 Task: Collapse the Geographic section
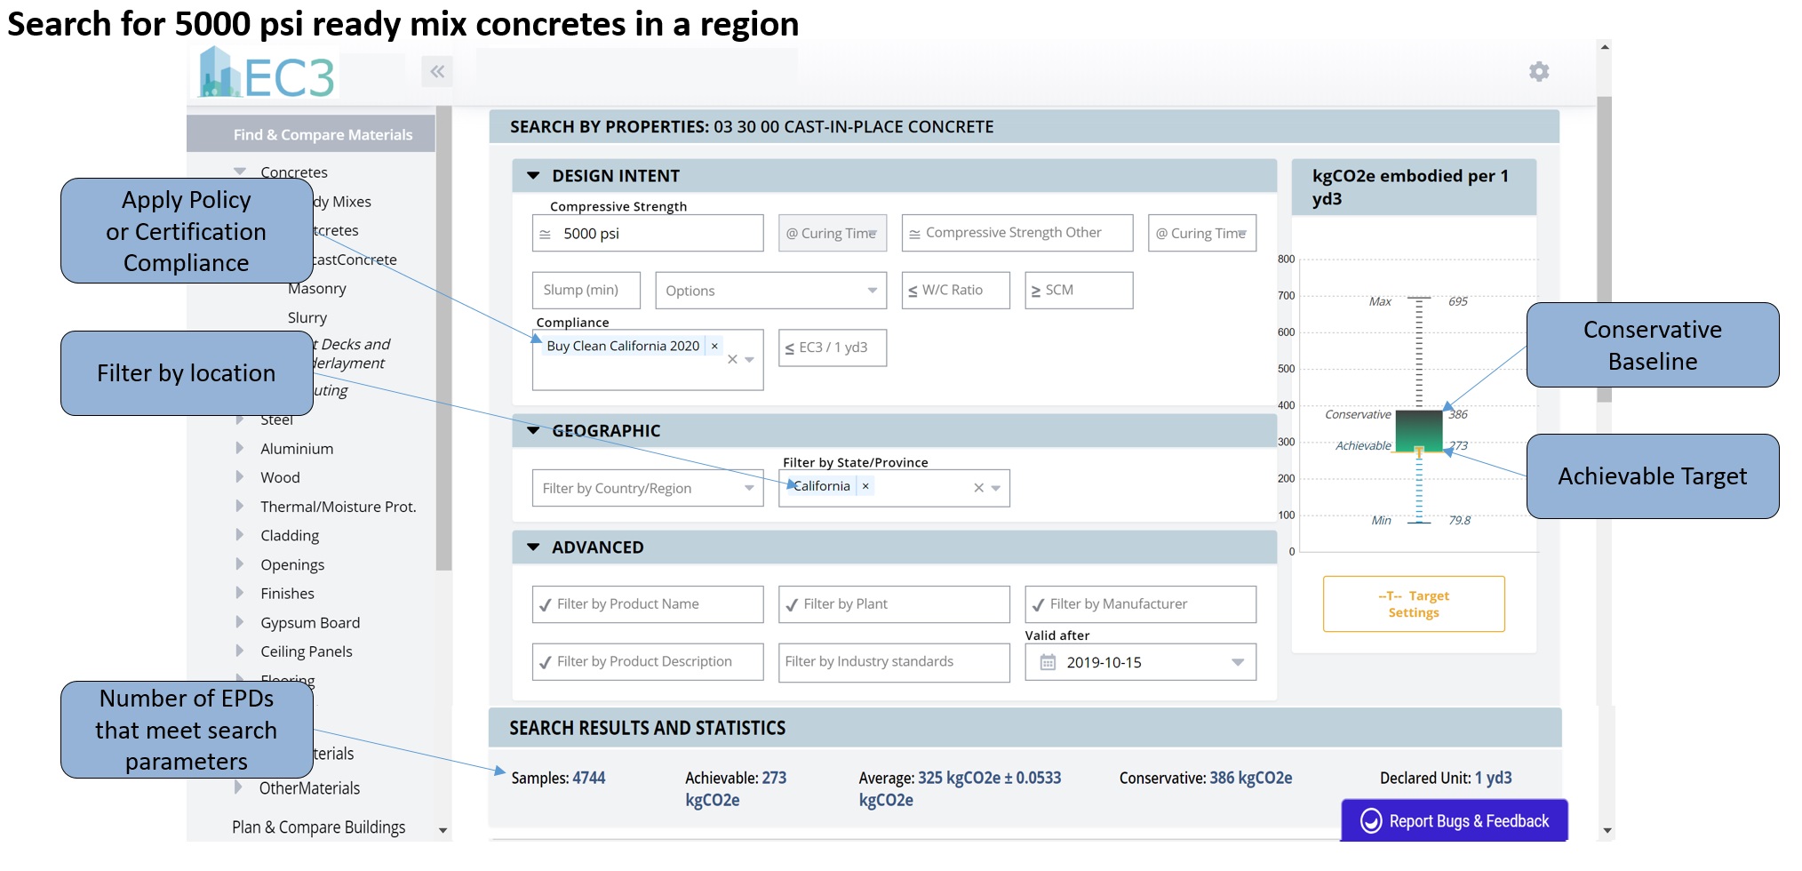(533, 431)
